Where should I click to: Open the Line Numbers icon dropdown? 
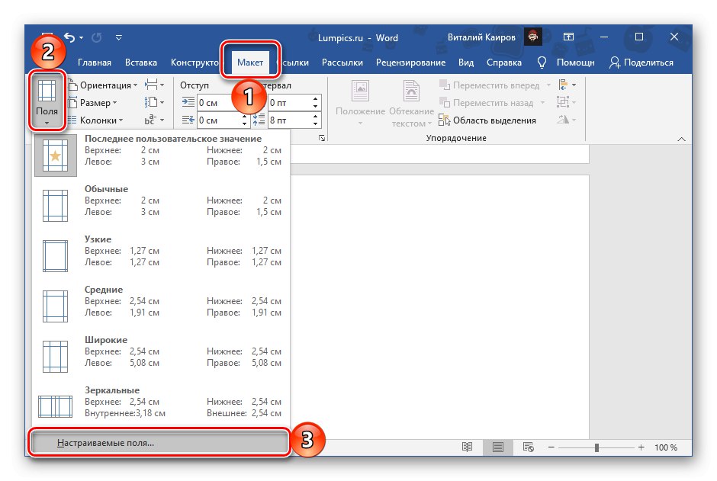pyautogui.click(x=154, y=102)
